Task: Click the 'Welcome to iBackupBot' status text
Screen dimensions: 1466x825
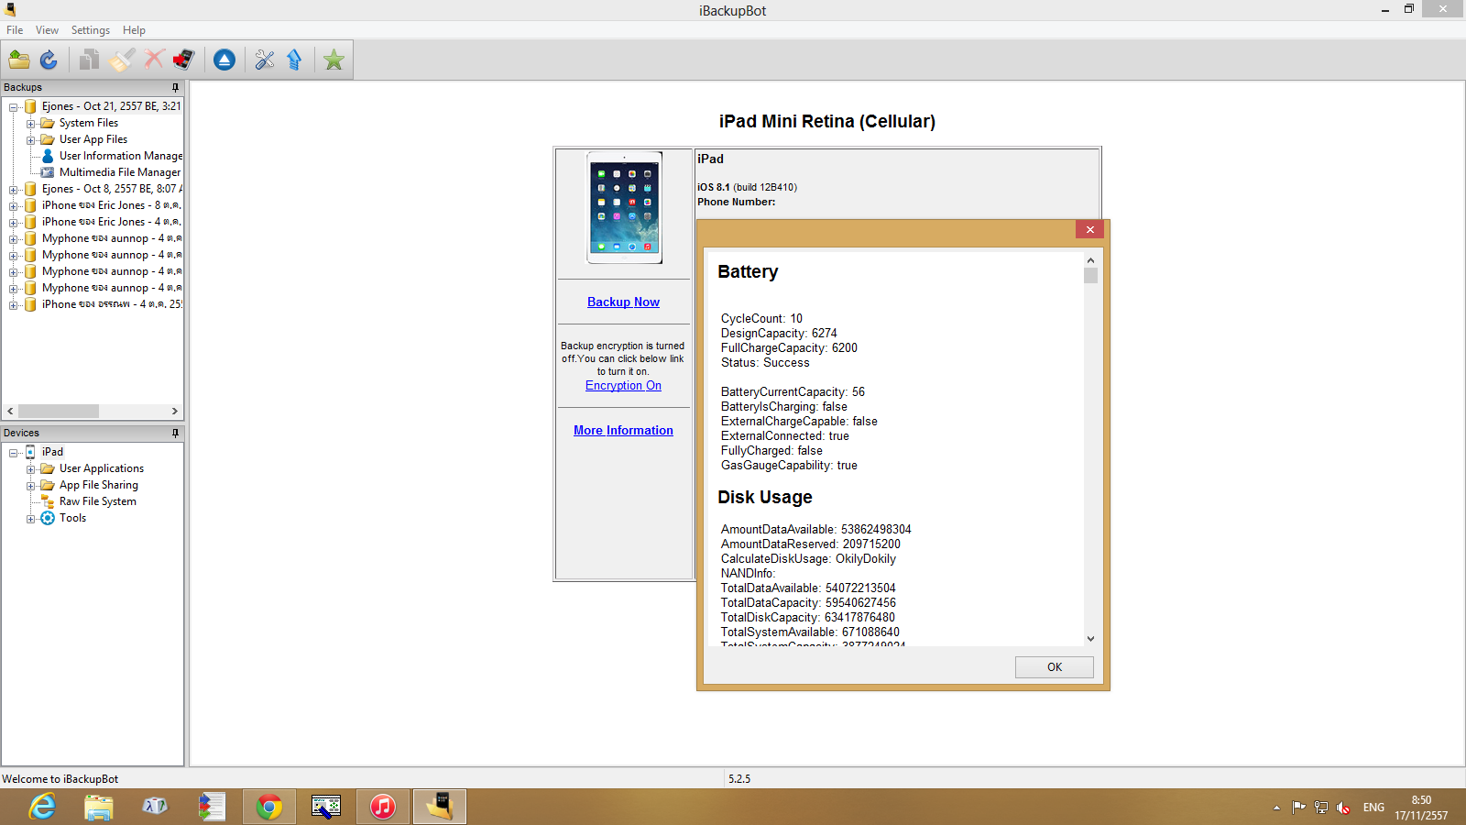Action: [60, 779]
